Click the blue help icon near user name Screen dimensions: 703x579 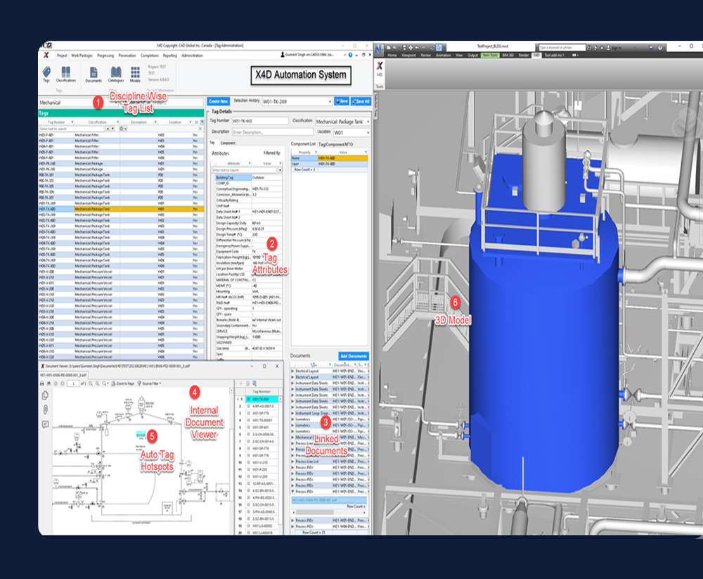(x=351, y=55)
